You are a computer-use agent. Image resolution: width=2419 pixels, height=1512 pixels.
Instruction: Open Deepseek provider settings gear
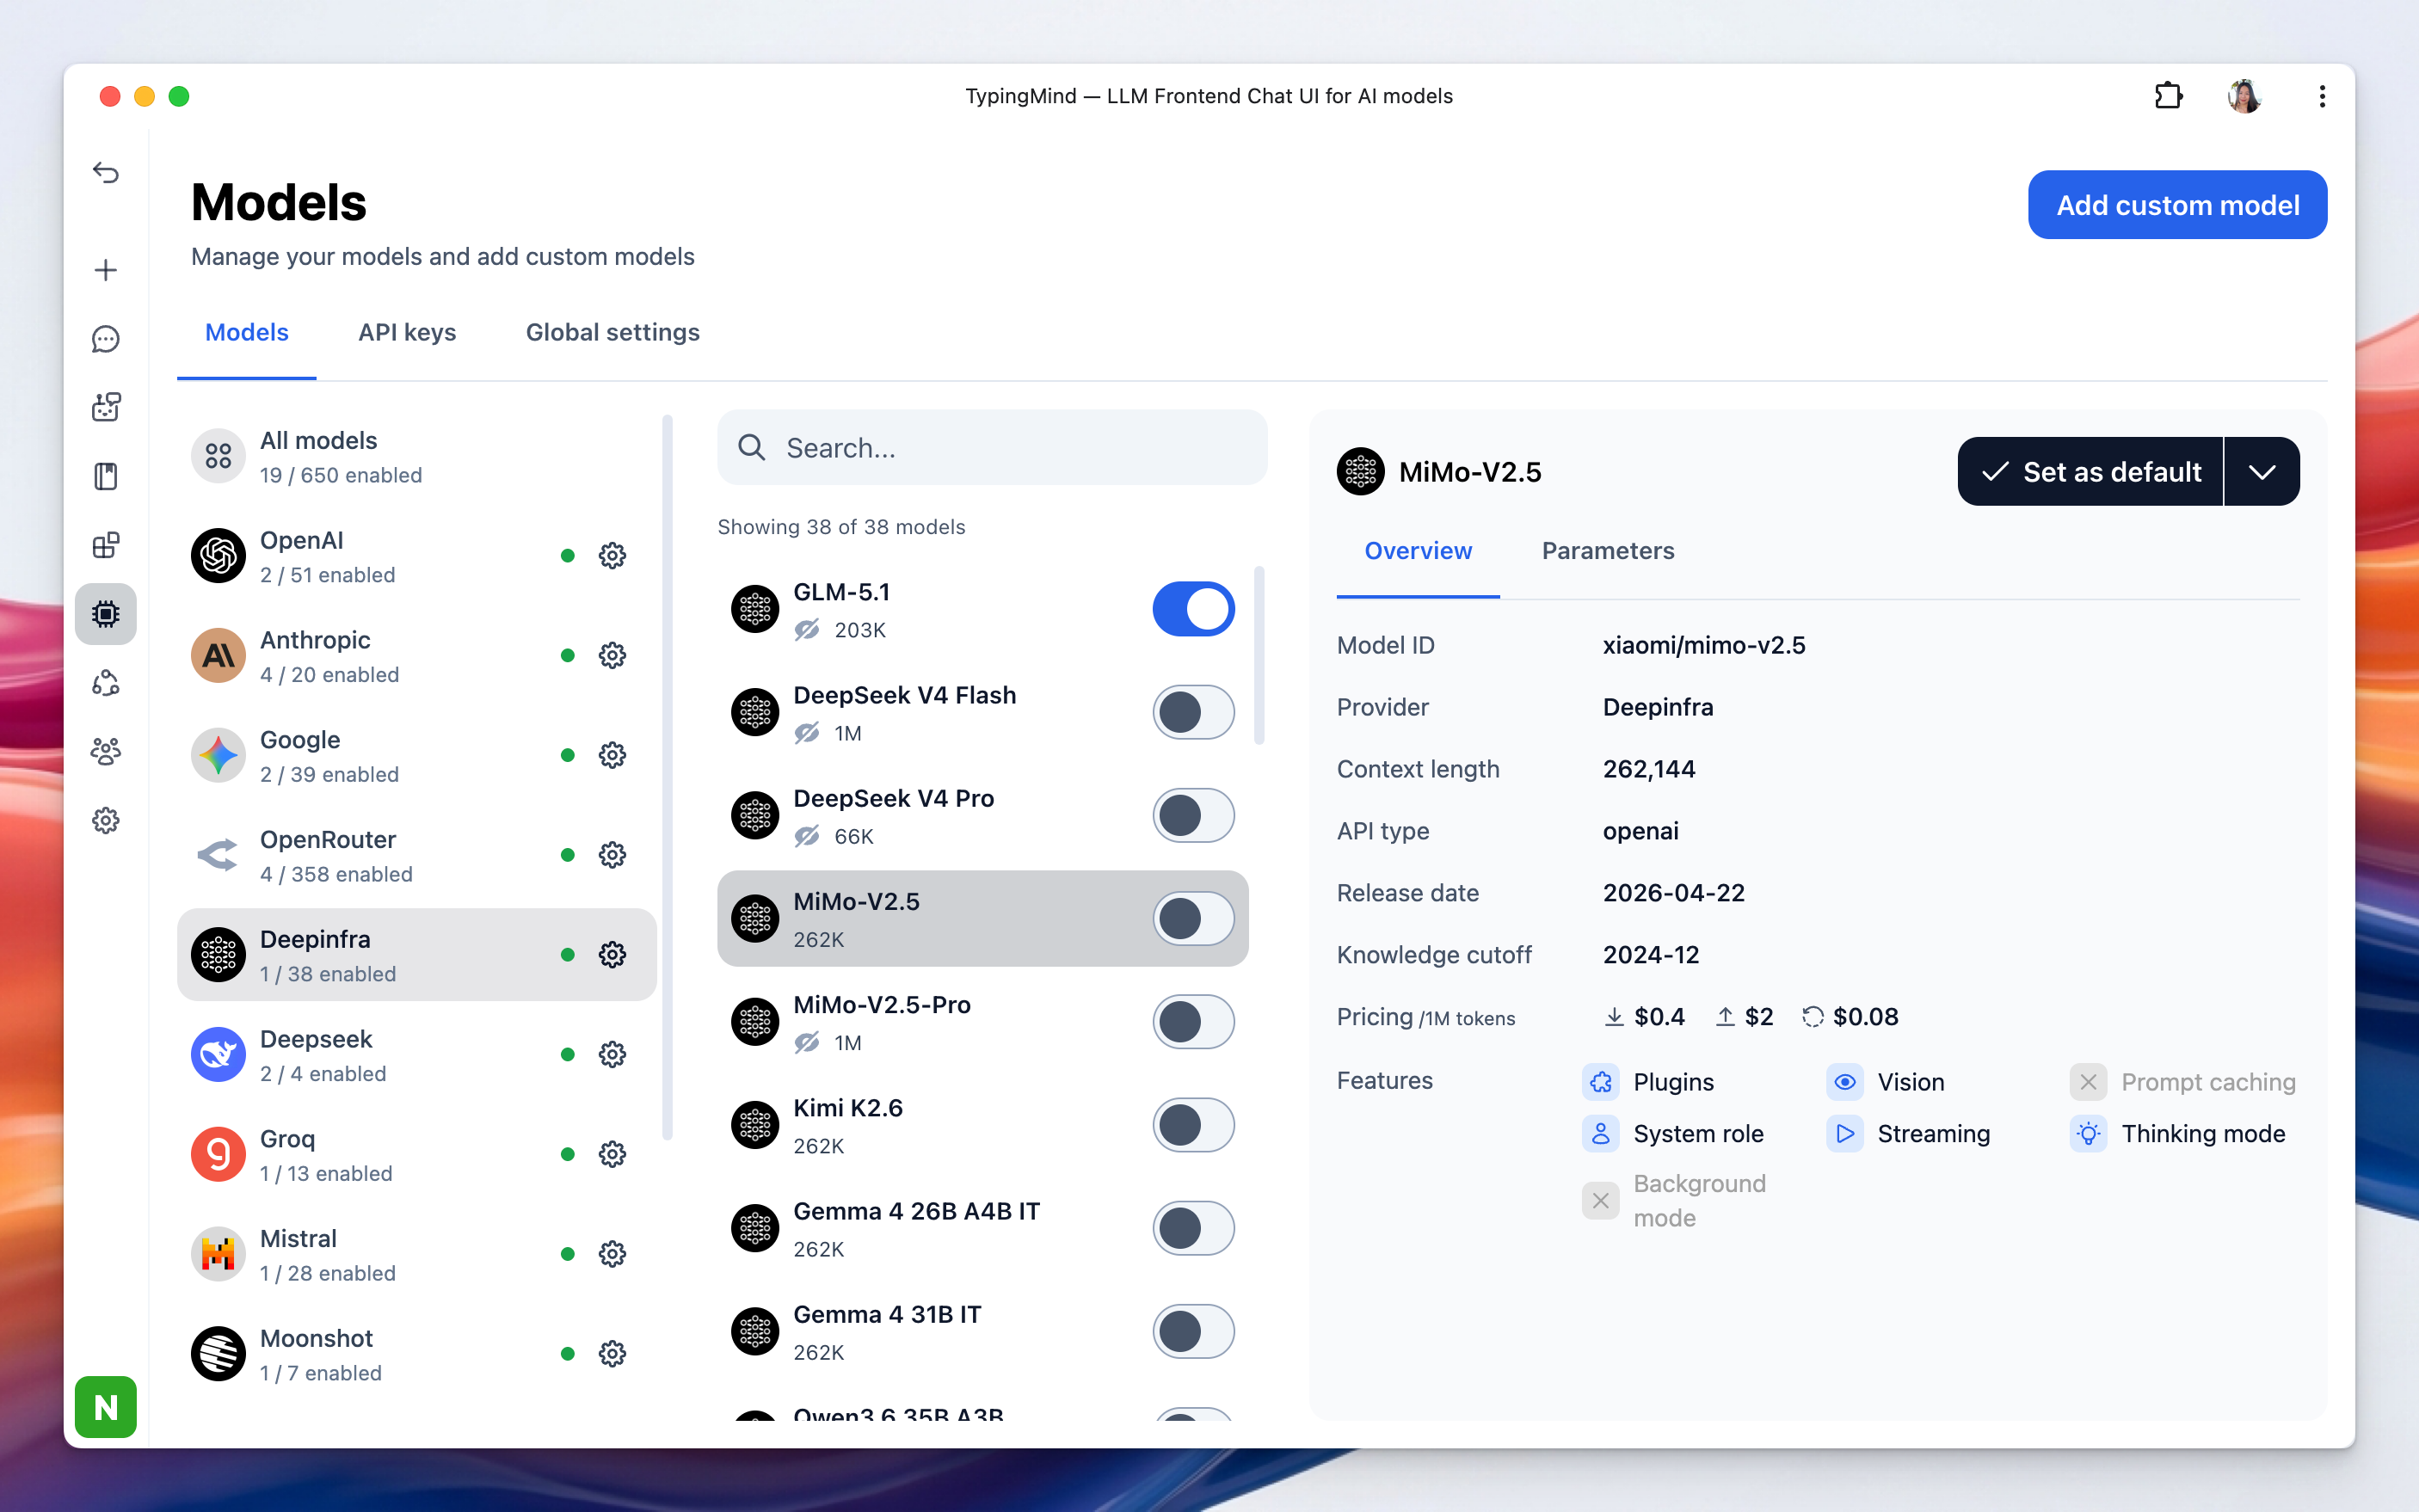(612, 1055)
